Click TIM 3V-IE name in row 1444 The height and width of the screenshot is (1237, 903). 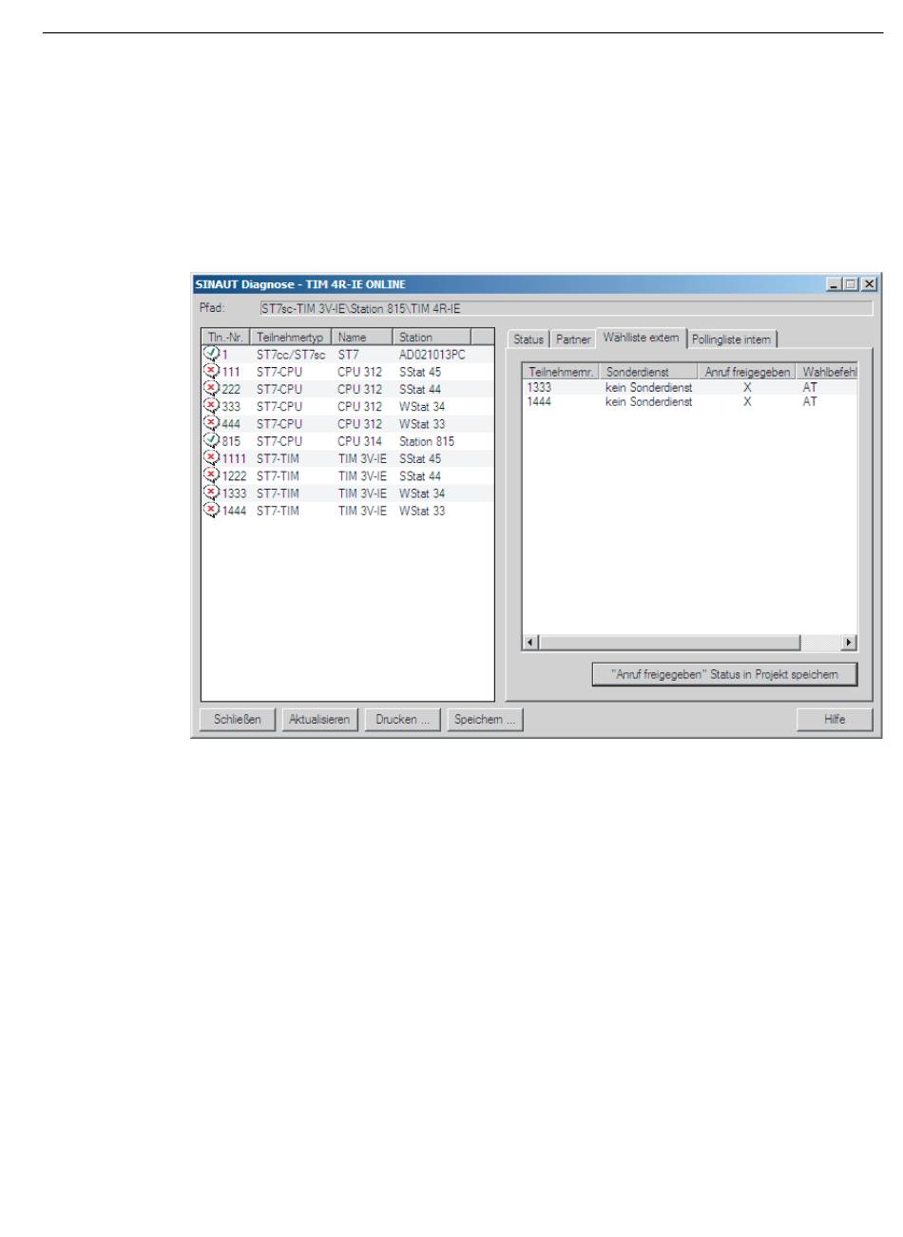coord(362,511)
